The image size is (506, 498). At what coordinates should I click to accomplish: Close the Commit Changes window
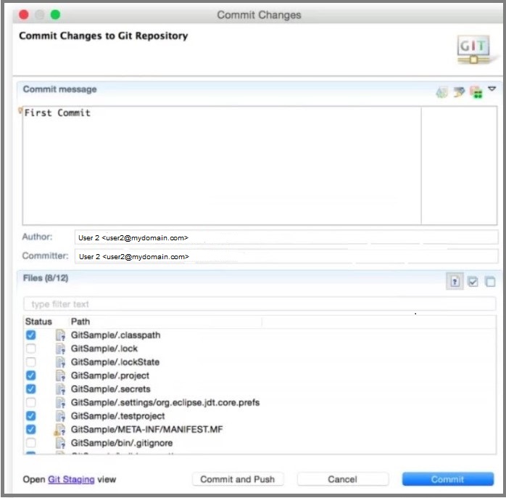point(24,15)
